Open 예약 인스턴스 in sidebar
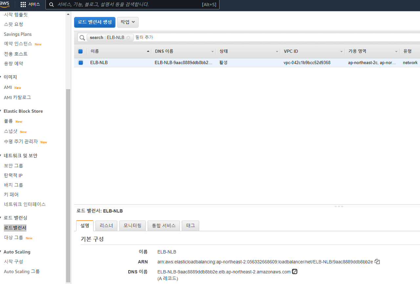 coord(18,44)
